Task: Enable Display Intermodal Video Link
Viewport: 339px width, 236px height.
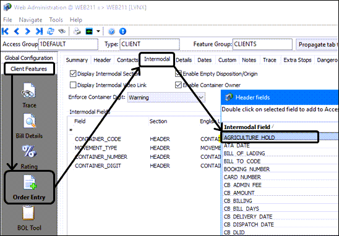Action: [x=73, y=85]
